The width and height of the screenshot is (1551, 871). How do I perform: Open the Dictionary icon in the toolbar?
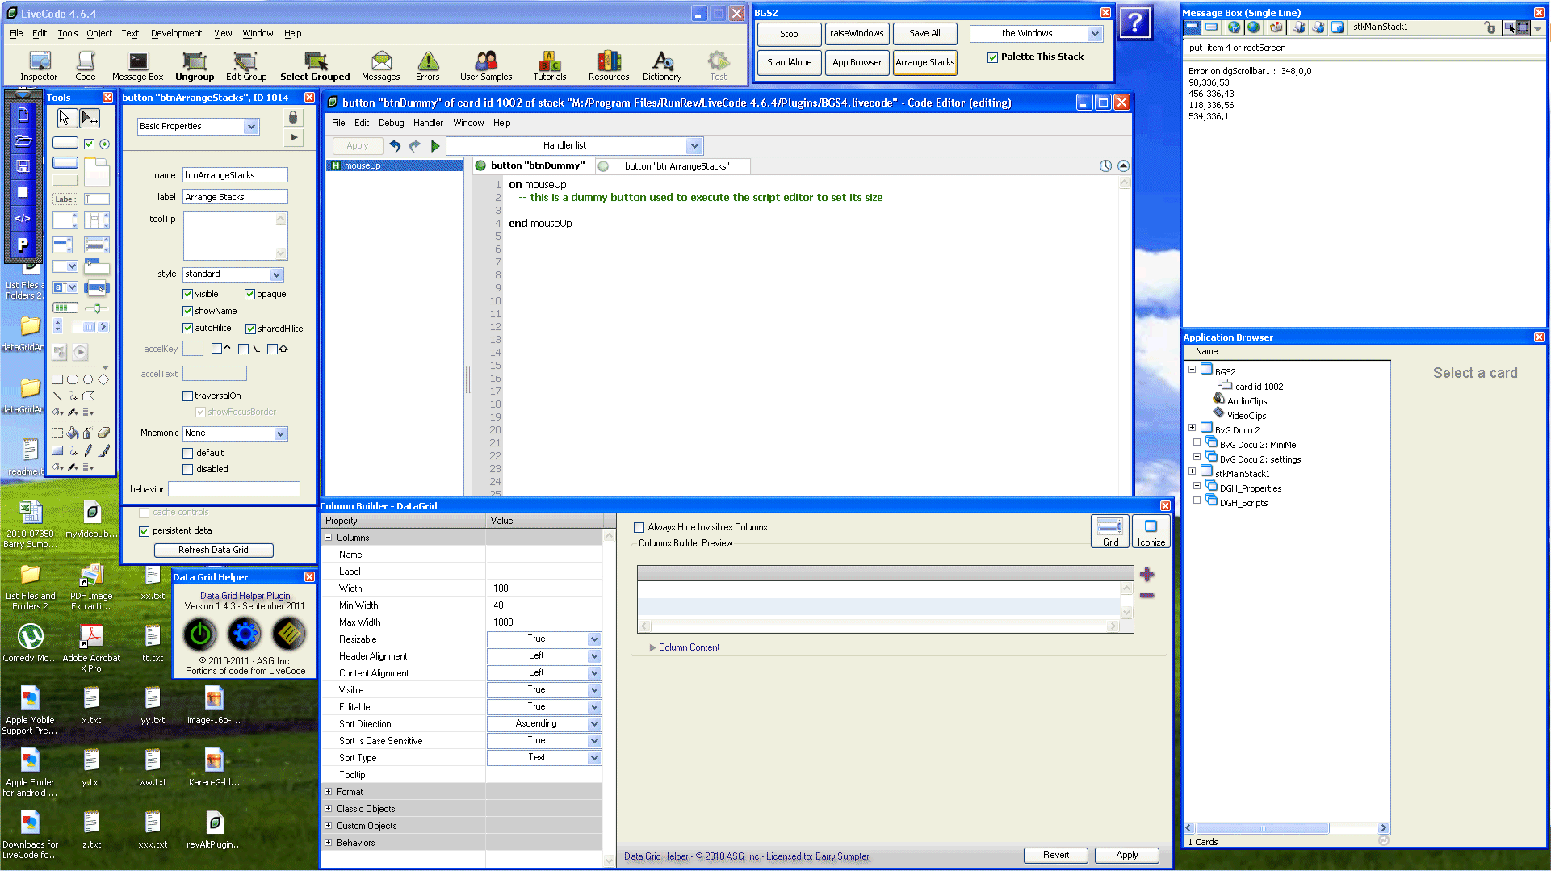662,65
